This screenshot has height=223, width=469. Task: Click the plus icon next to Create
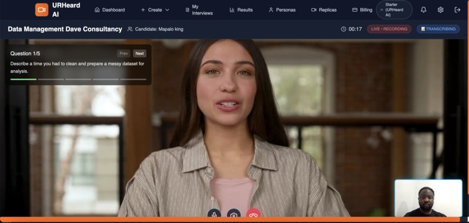[x=143, y=10]
